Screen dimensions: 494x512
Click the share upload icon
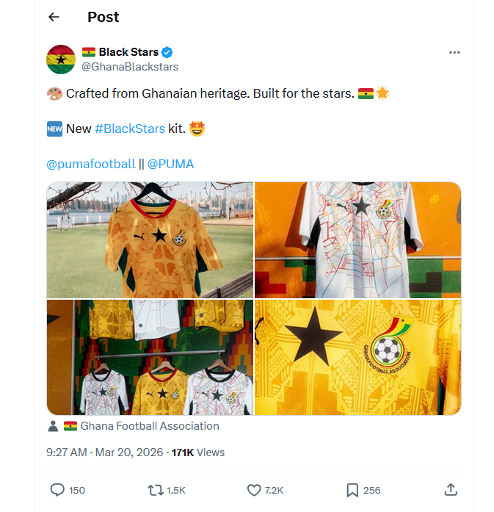451,490
